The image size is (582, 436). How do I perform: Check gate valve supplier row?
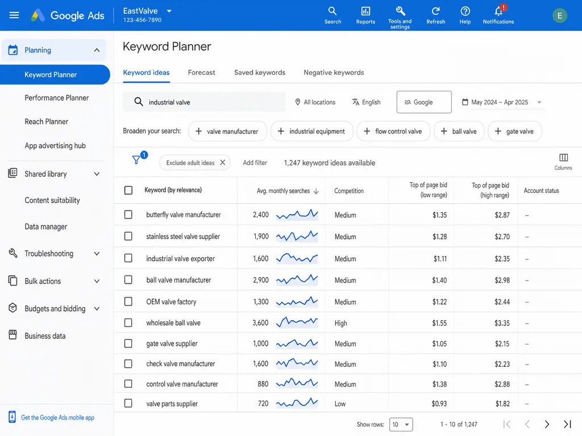(128, 343)
